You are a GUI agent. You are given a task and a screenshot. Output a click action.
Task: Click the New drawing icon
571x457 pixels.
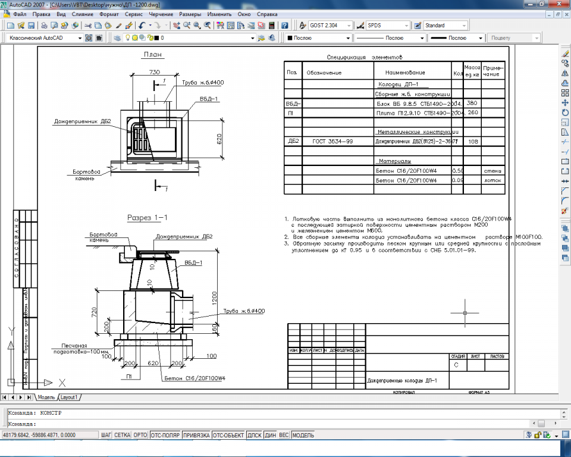click(11, 26)
